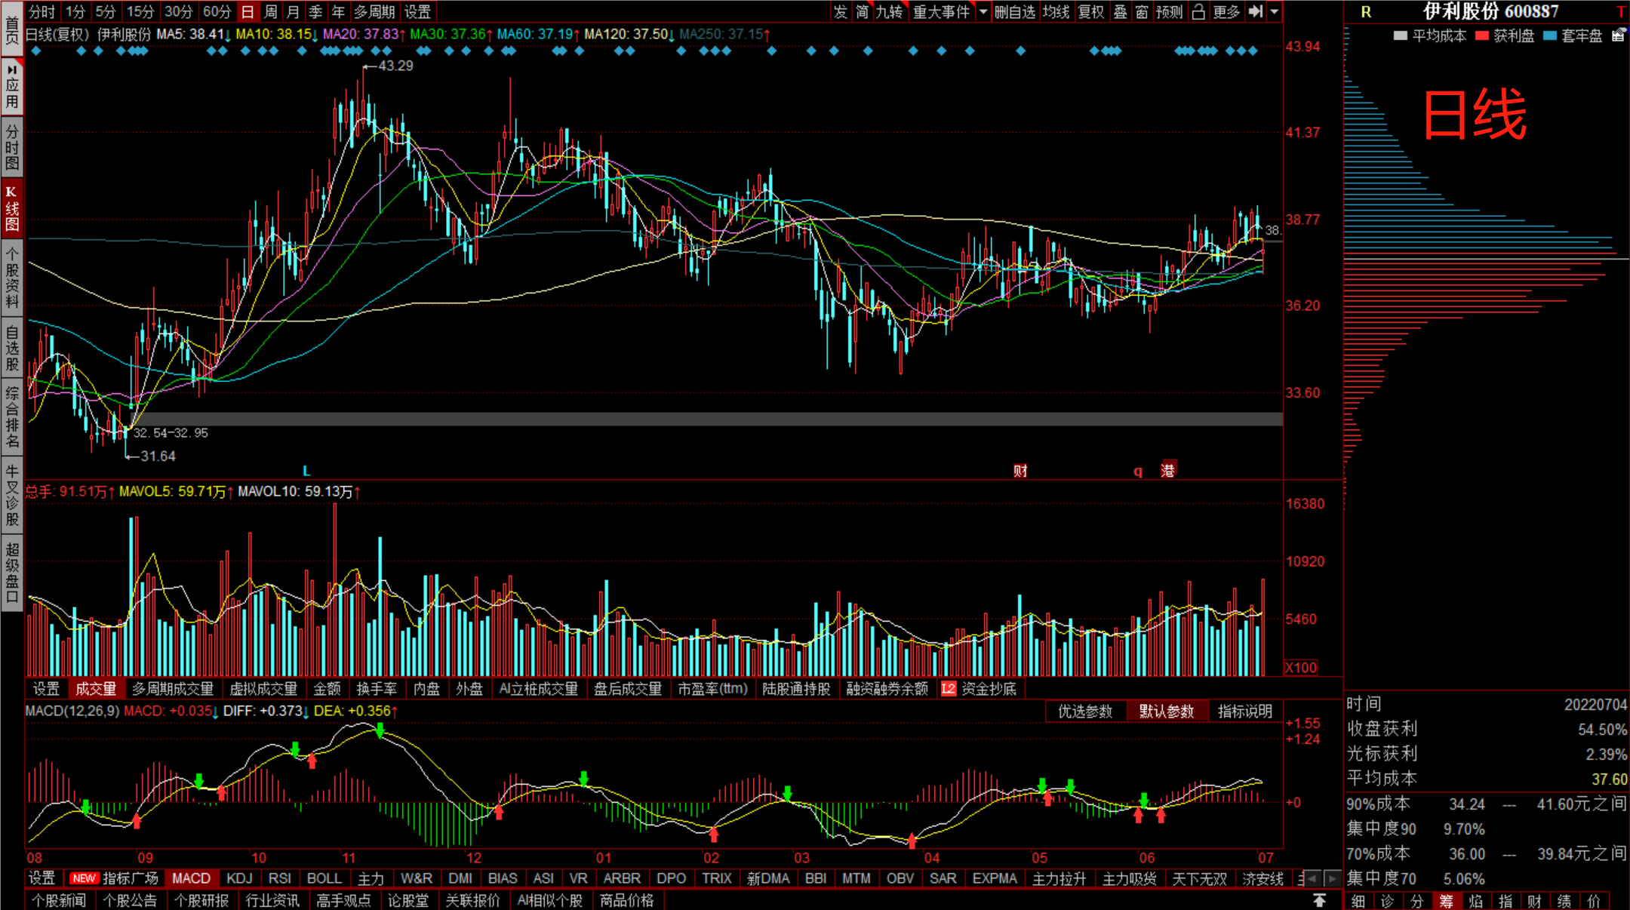The image size is (1630, 910).
Task: Click the lock icon in the top toolbar
Action: coord(1198,11)
